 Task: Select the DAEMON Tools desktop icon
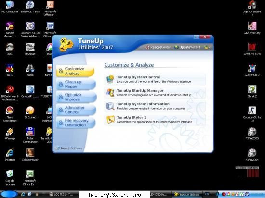click(x=30, y=7)
